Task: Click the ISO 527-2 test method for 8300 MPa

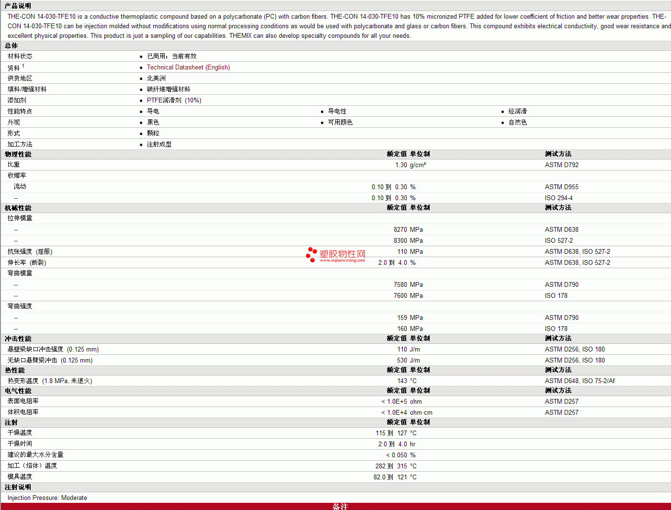Action: [x=558, y=241]
